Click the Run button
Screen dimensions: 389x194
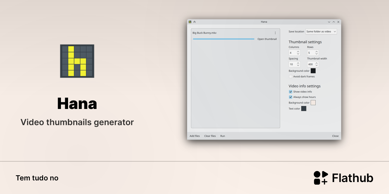223,136
